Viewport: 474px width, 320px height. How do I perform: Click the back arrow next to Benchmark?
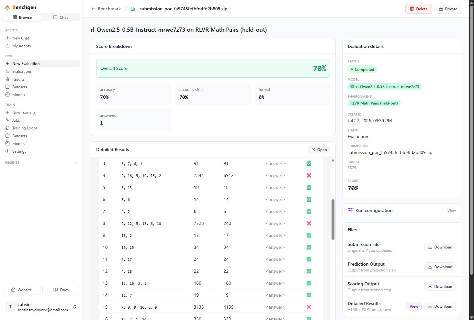pos(93,9)
